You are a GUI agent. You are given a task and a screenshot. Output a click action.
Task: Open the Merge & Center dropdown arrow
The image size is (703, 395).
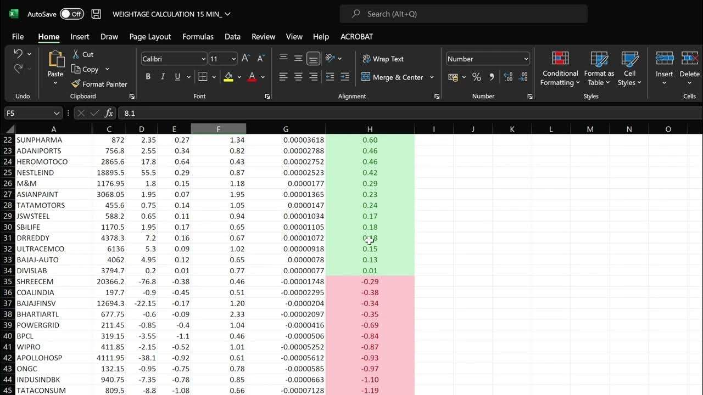(x=432, y=77)
